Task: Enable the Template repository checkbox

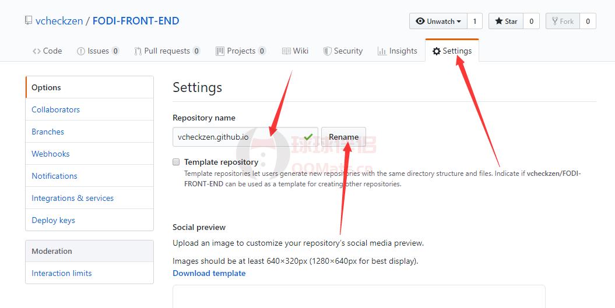Action: coord(176,162)
